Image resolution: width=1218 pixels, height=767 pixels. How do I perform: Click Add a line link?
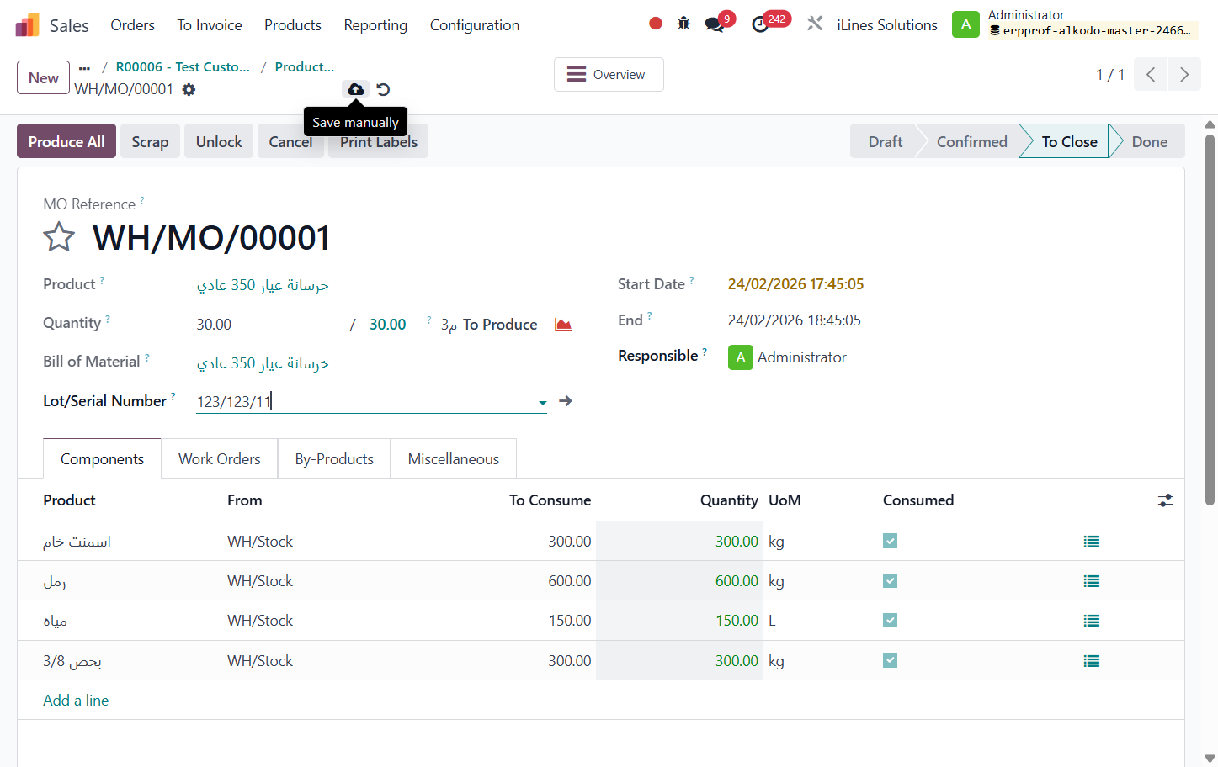[76, 701]
